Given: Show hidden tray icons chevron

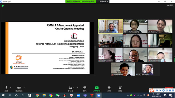Looking at the screenshot, I should (128, 95).
